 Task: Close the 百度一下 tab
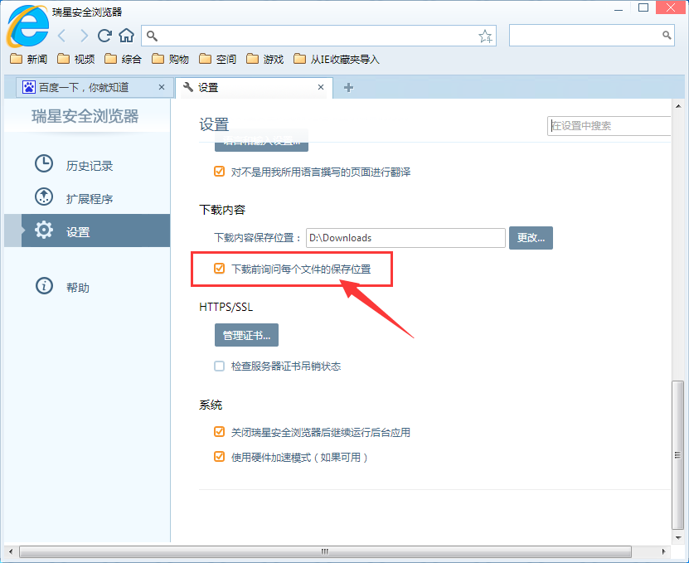click(163, 87)
